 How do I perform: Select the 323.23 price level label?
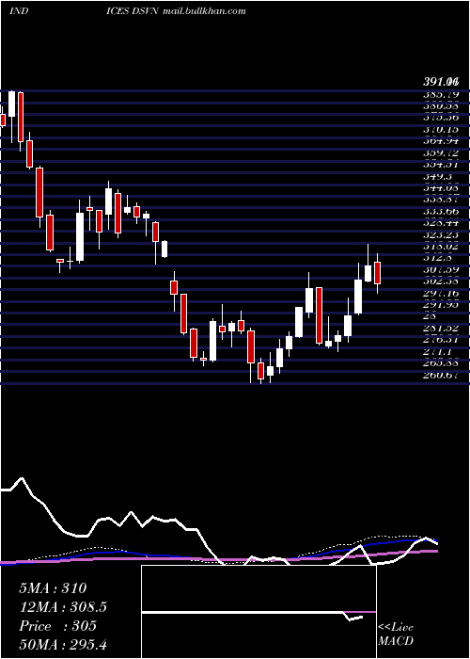pyautogui.click(x=441, y=235)
